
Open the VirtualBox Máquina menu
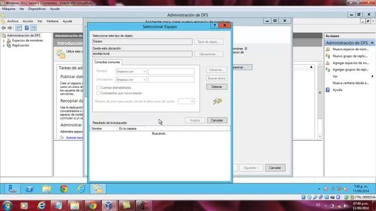tap(9, 9)
